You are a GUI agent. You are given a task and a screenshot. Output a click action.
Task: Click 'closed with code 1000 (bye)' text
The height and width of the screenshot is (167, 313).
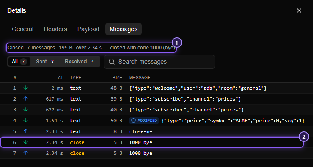[143, 48]
